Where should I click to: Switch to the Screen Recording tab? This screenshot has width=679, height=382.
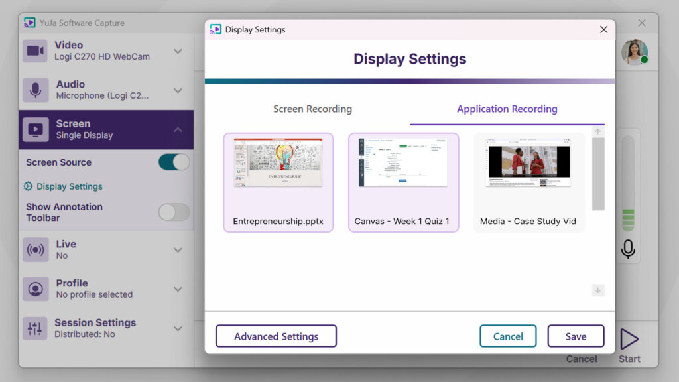(x=312, y=109)
